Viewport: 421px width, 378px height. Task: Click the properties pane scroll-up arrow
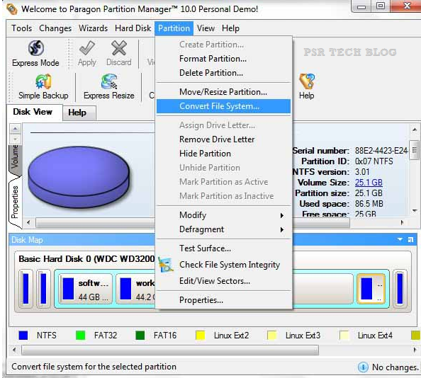click(x=415, y=130)
